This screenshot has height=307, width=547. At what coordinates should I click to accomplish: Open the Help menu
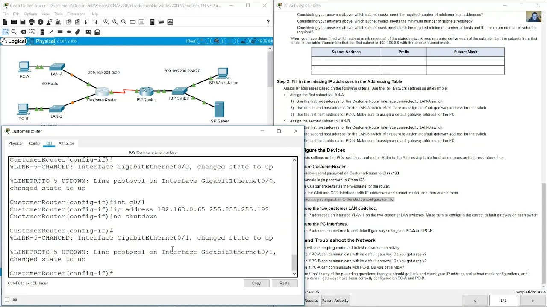pyautogui.click(x=94, y=14)
